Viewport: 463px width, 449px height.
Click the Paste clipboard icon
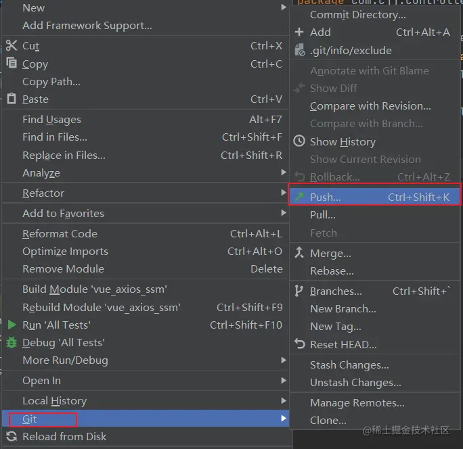[12, 99]
